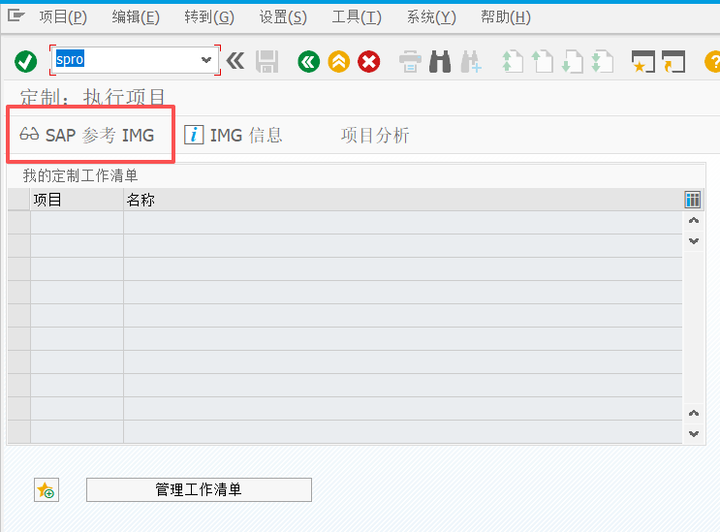Open the 工具(T) menu
The image size is (720, 532).
(x=357, y=17)
